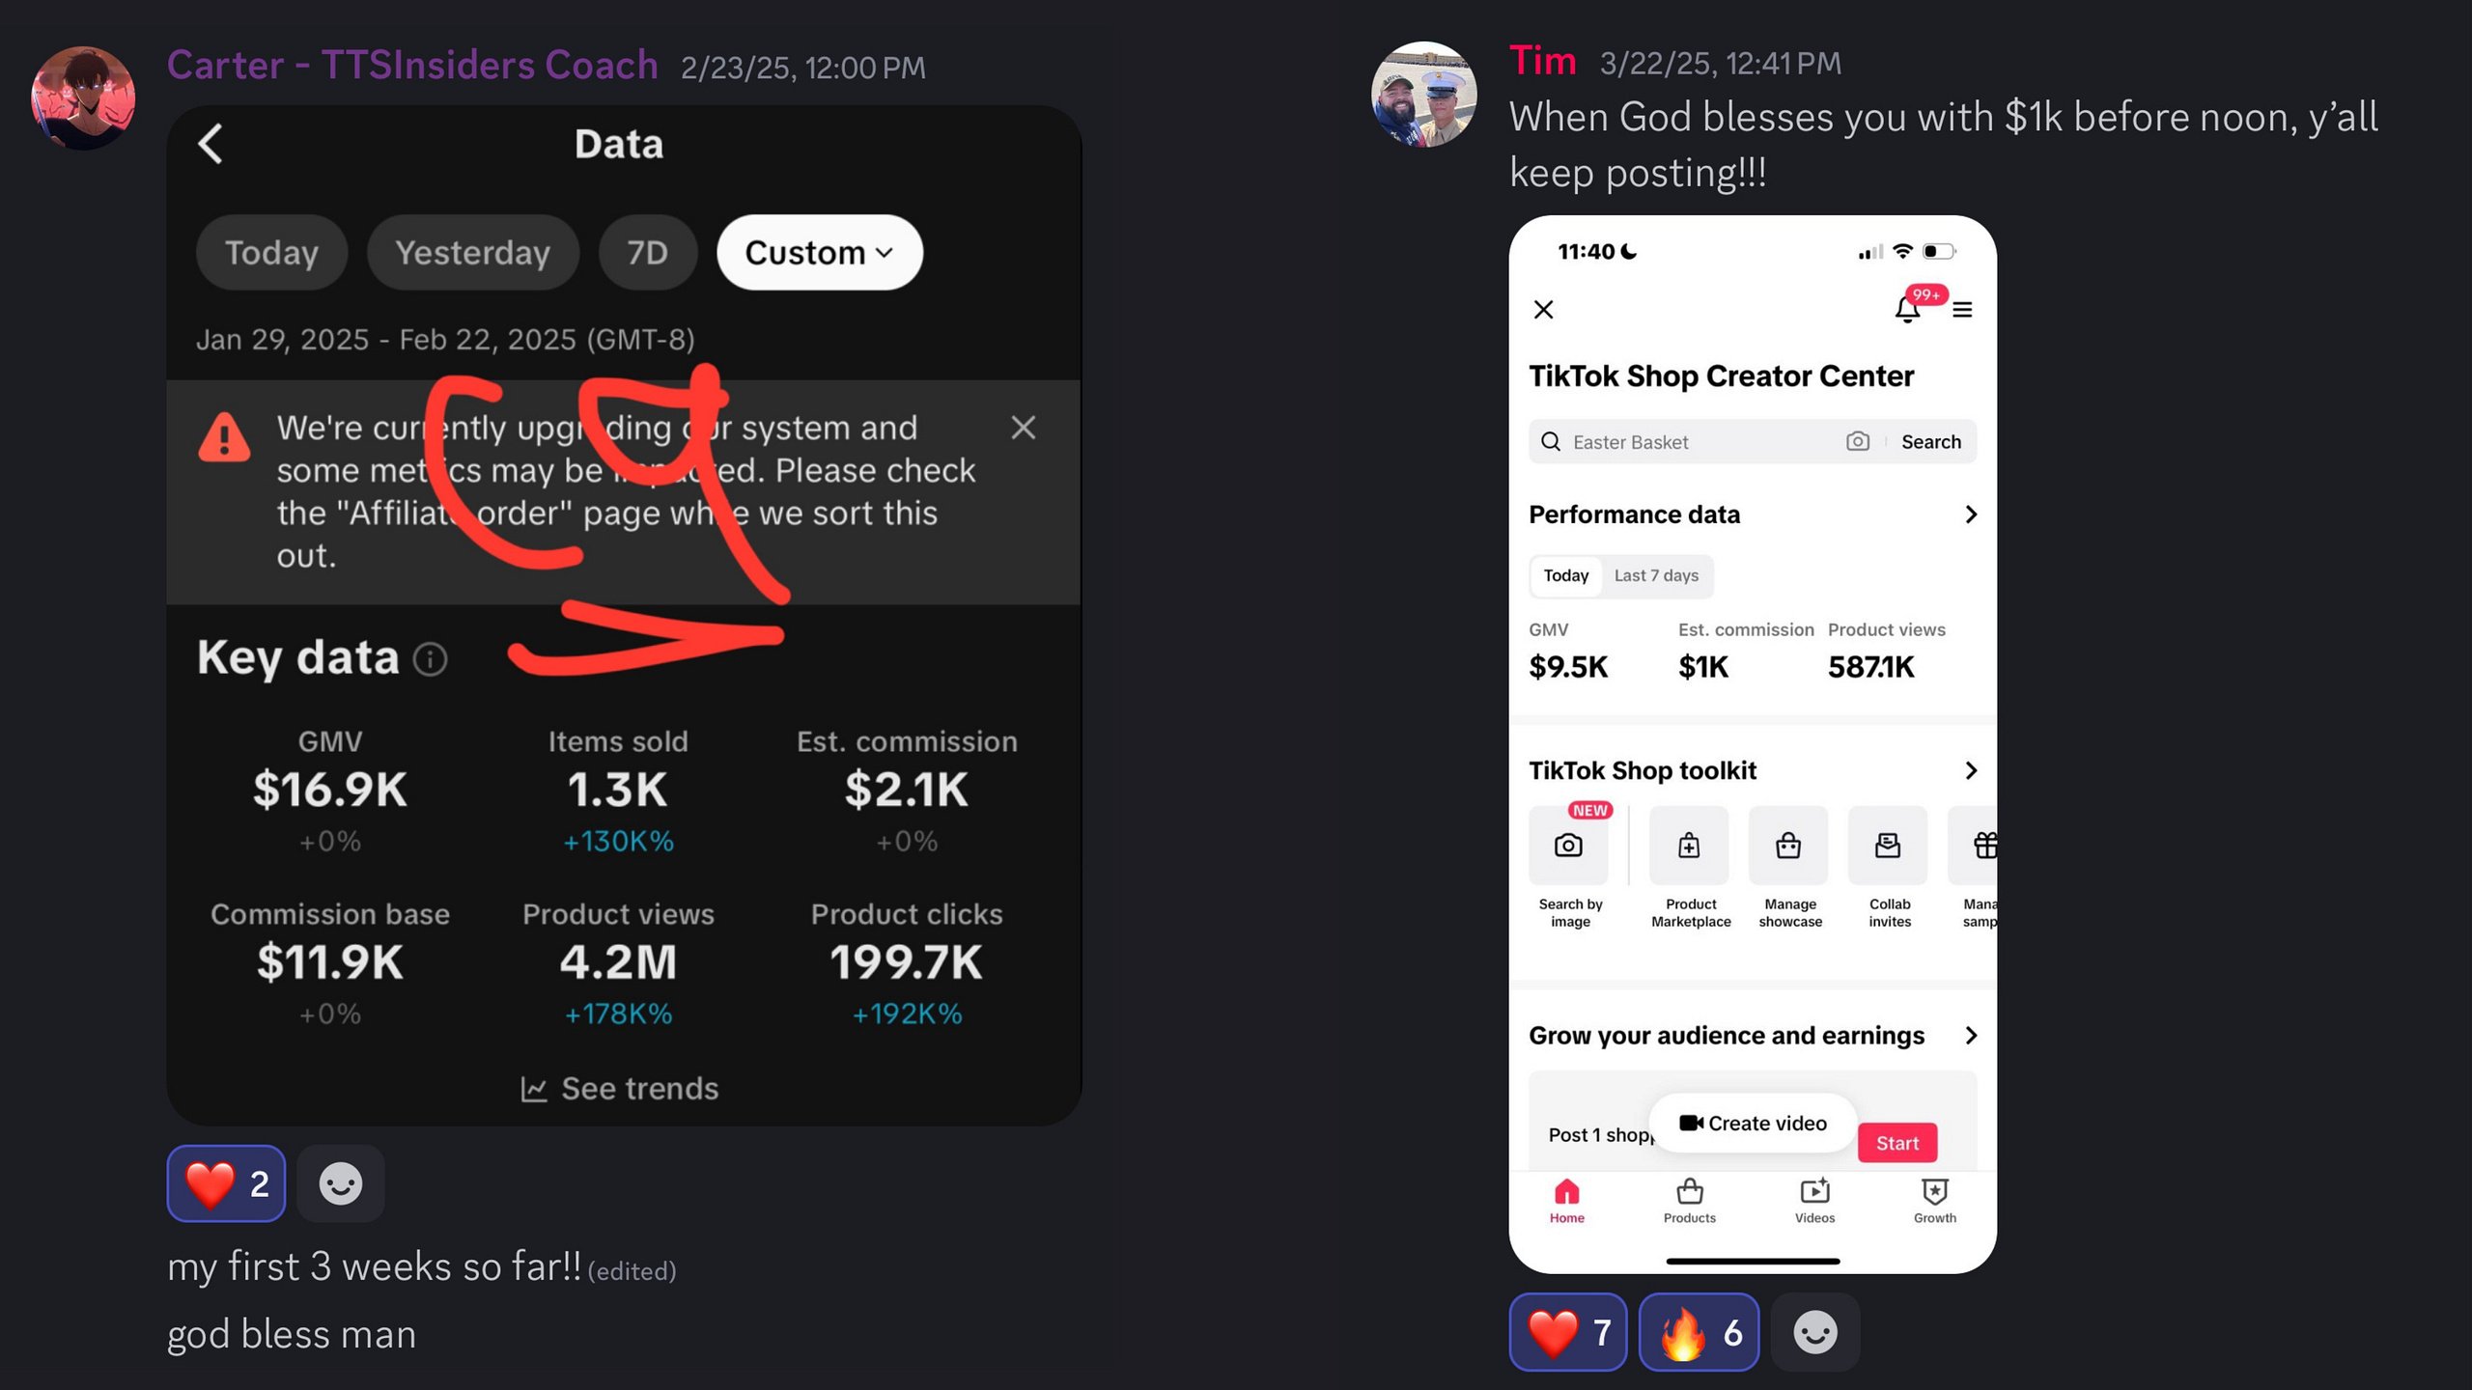
Task: Tap the back arrow on Data screen
Action: pyautogui.click(x=211, y=144)
